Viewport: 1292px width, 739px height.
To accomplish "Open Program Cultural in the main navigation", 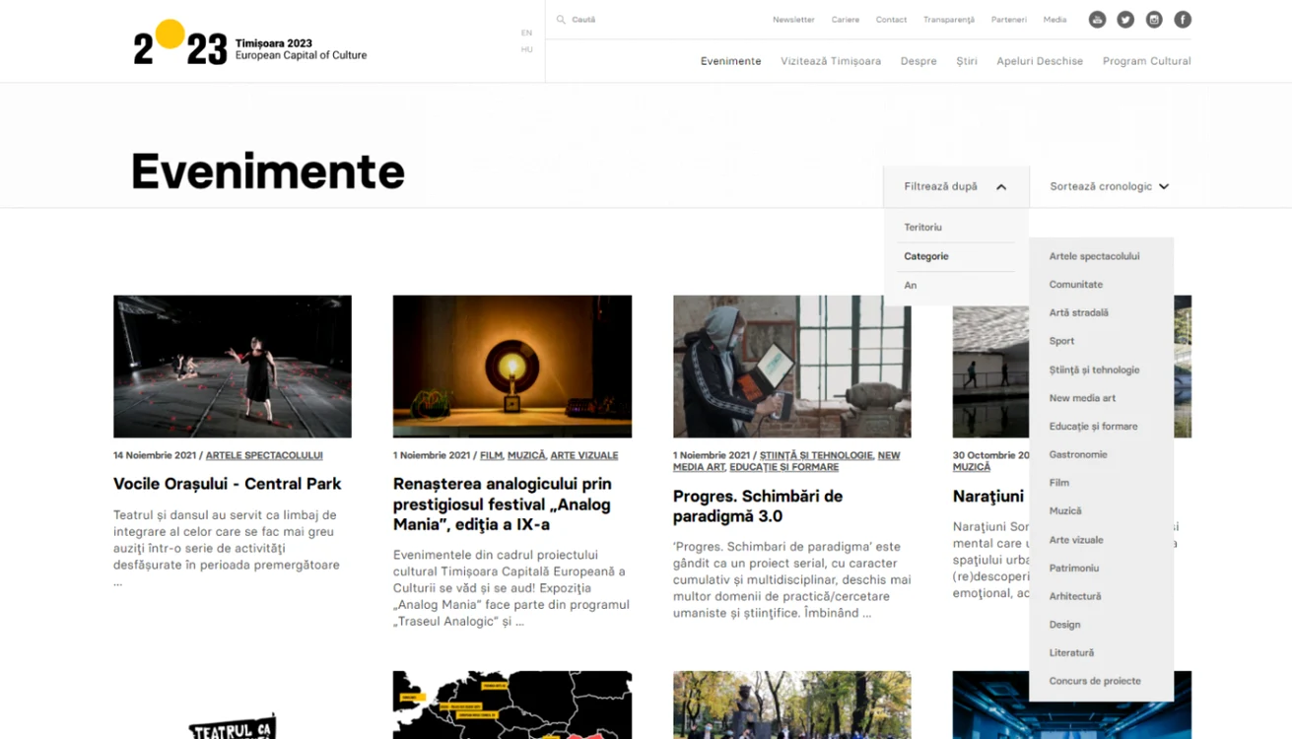I will (x=1147, y=61).
